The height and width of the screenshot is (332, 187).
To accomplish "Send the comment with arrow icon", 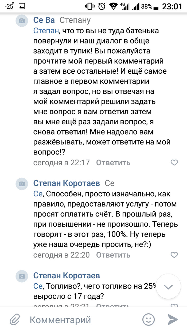I will point(173,319).
